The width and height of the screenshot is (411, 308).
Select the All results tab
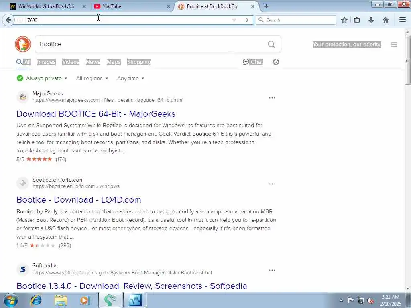coord(24,62)
